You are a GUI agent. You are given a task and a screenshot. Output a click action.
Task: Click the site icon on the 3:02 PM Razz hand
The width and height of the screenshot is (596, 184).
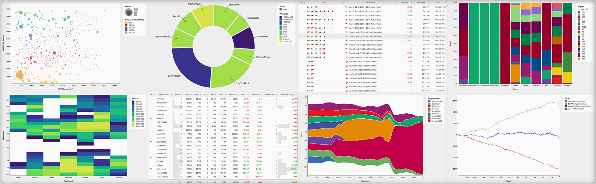point(347,7)
